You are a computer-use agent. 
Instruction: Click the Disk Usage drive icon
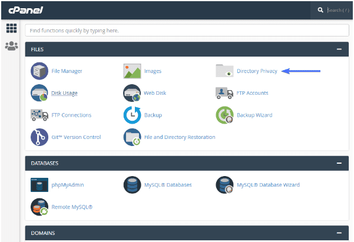[39, 93]
